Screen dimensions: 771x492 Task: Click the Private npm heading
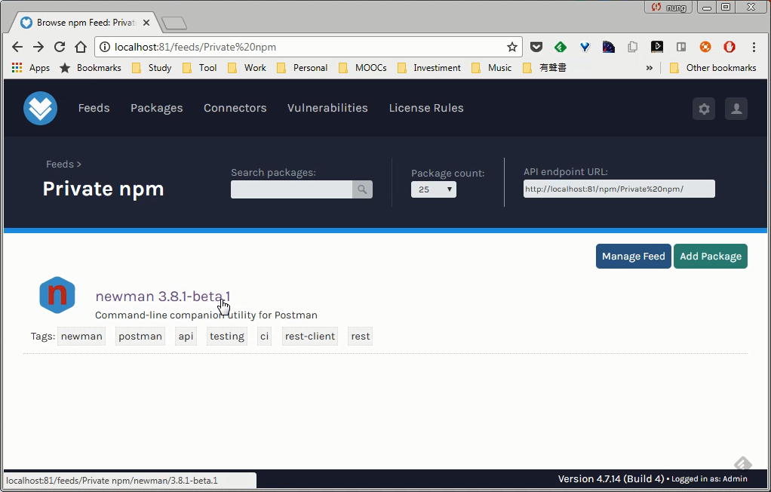click(x=103, y=189)
